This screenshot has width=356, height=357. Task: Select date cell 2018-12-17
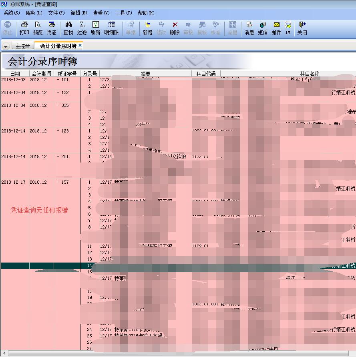pyautogui.click(x=14, y=182)
